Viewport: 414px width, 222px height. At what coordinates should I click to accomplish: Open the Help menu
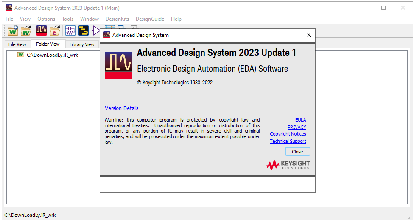(x=176, y=19)
